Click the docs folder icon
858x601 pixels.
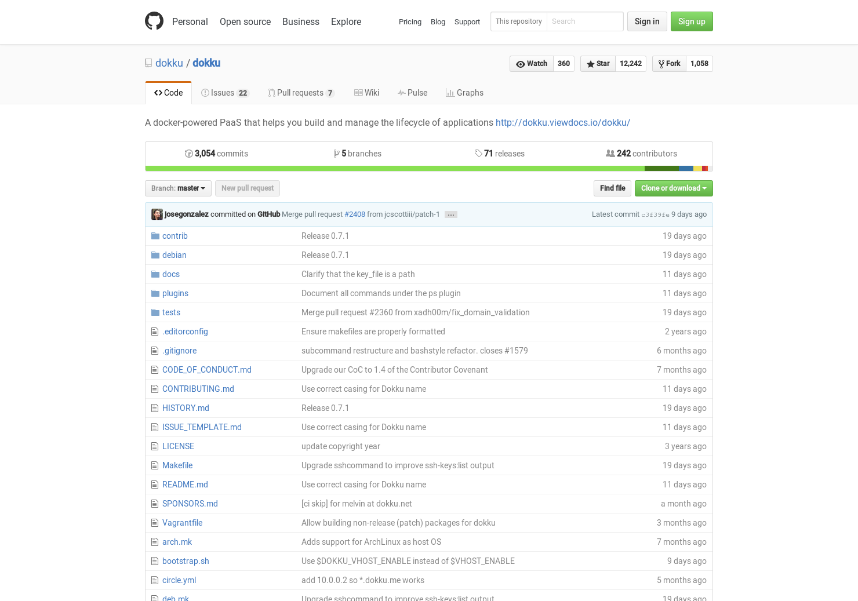click(x=155, y=274)
